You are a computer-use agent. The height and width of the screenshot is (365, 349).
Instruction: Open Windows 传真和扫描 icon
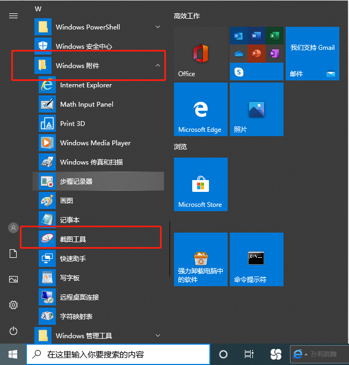(x=47, y=162)
